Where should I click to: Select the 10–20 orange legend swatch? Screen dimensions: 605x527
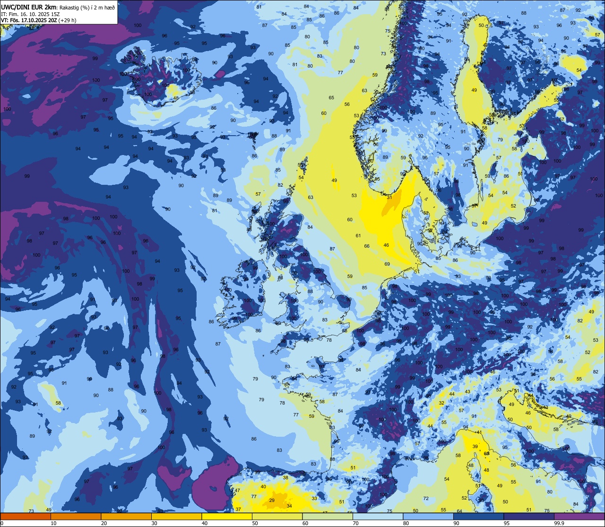(x=76, y=516)
